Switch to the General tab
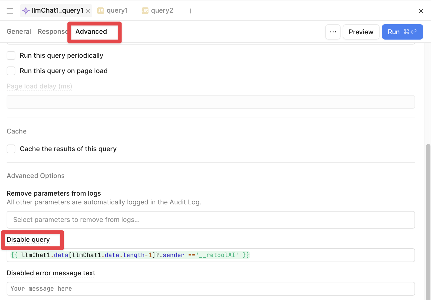 pos(19,32)
